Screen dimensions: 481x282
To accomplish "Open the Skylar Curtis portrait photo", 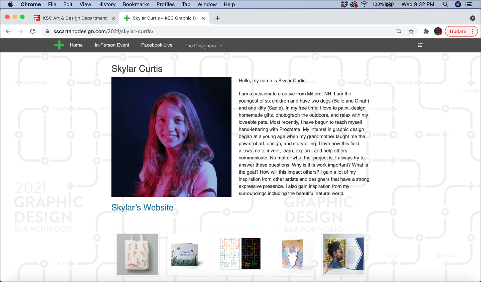I will [171, 137].
